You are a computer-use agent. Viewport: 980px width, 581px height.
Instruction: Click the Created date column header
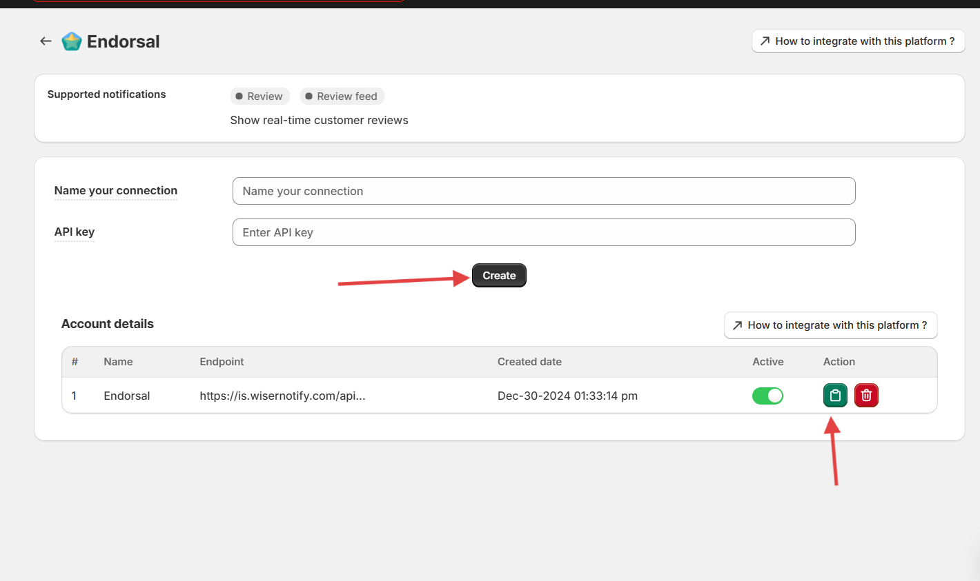point(529,362)
